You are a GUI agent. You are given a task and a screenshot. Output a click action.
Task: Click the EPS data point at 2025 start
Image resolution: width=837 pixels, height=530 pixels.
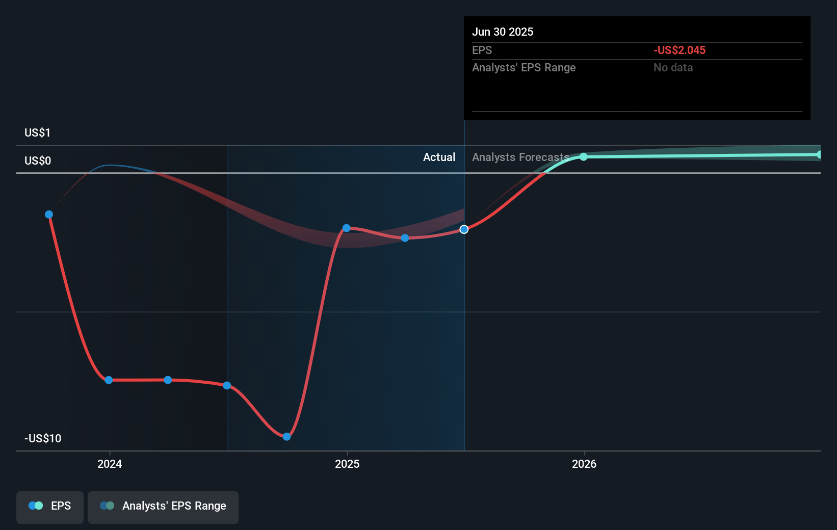pos(347,228)
